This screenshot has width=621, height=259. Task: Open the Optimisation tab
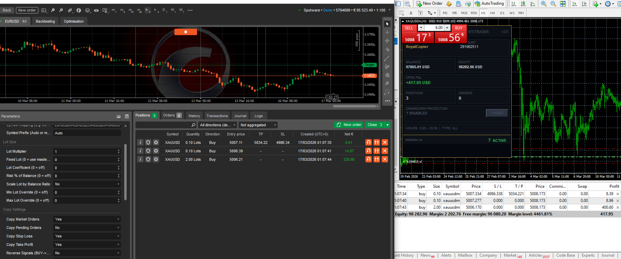pos(74,21)
